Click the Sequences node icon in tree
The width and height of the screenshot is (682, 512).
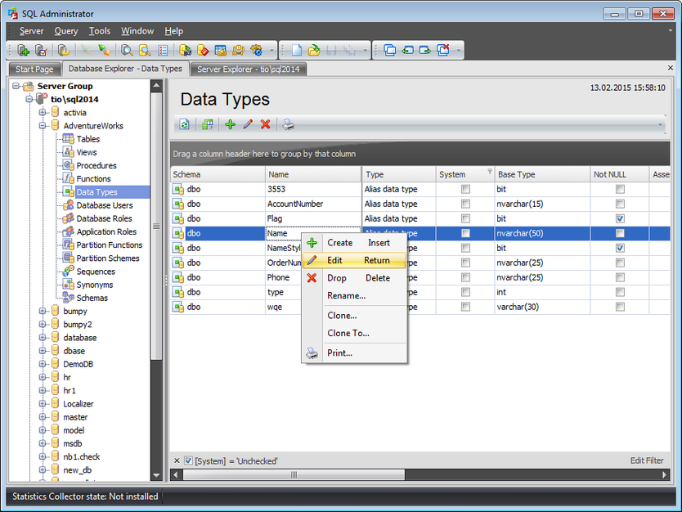pos(69,272)
